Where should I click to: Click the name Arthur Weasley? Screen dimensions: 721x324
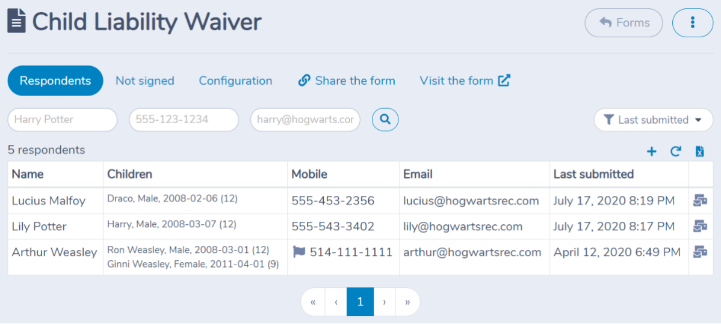coord(55,252)
